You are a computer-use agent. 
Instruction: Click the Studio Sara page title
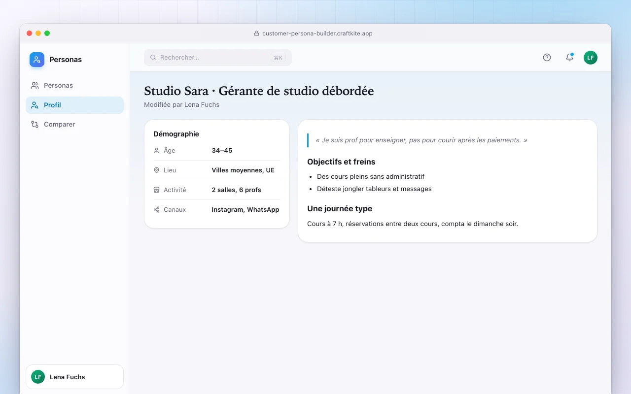click(x=259, y=91)
